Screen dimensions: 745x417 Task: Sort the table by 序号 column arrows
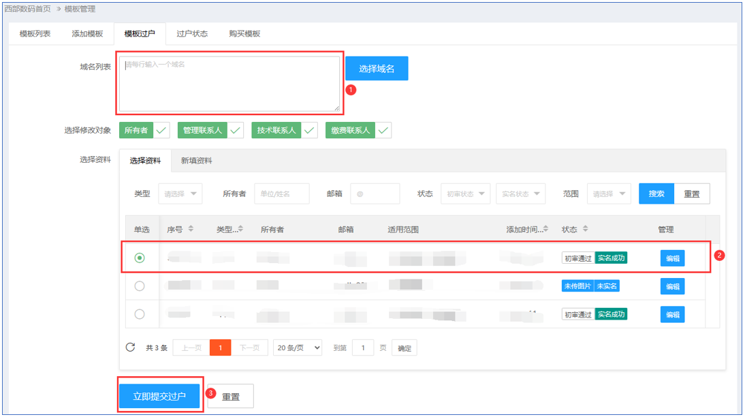(x=191, y=229)
